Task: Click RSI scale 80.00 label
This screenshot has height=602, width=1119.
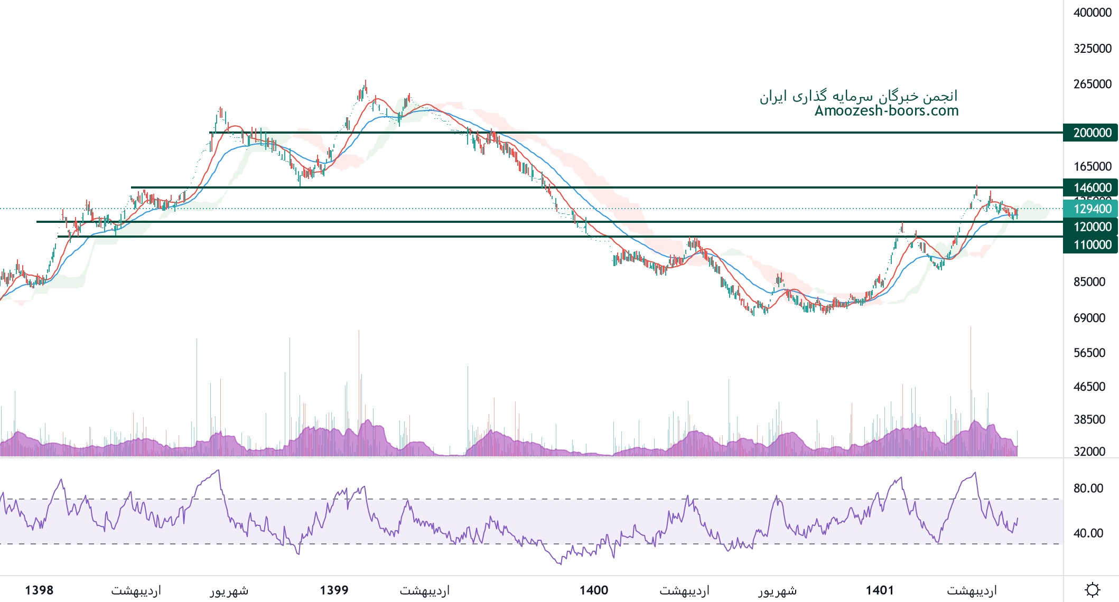Action: [x=1088, y=488]
